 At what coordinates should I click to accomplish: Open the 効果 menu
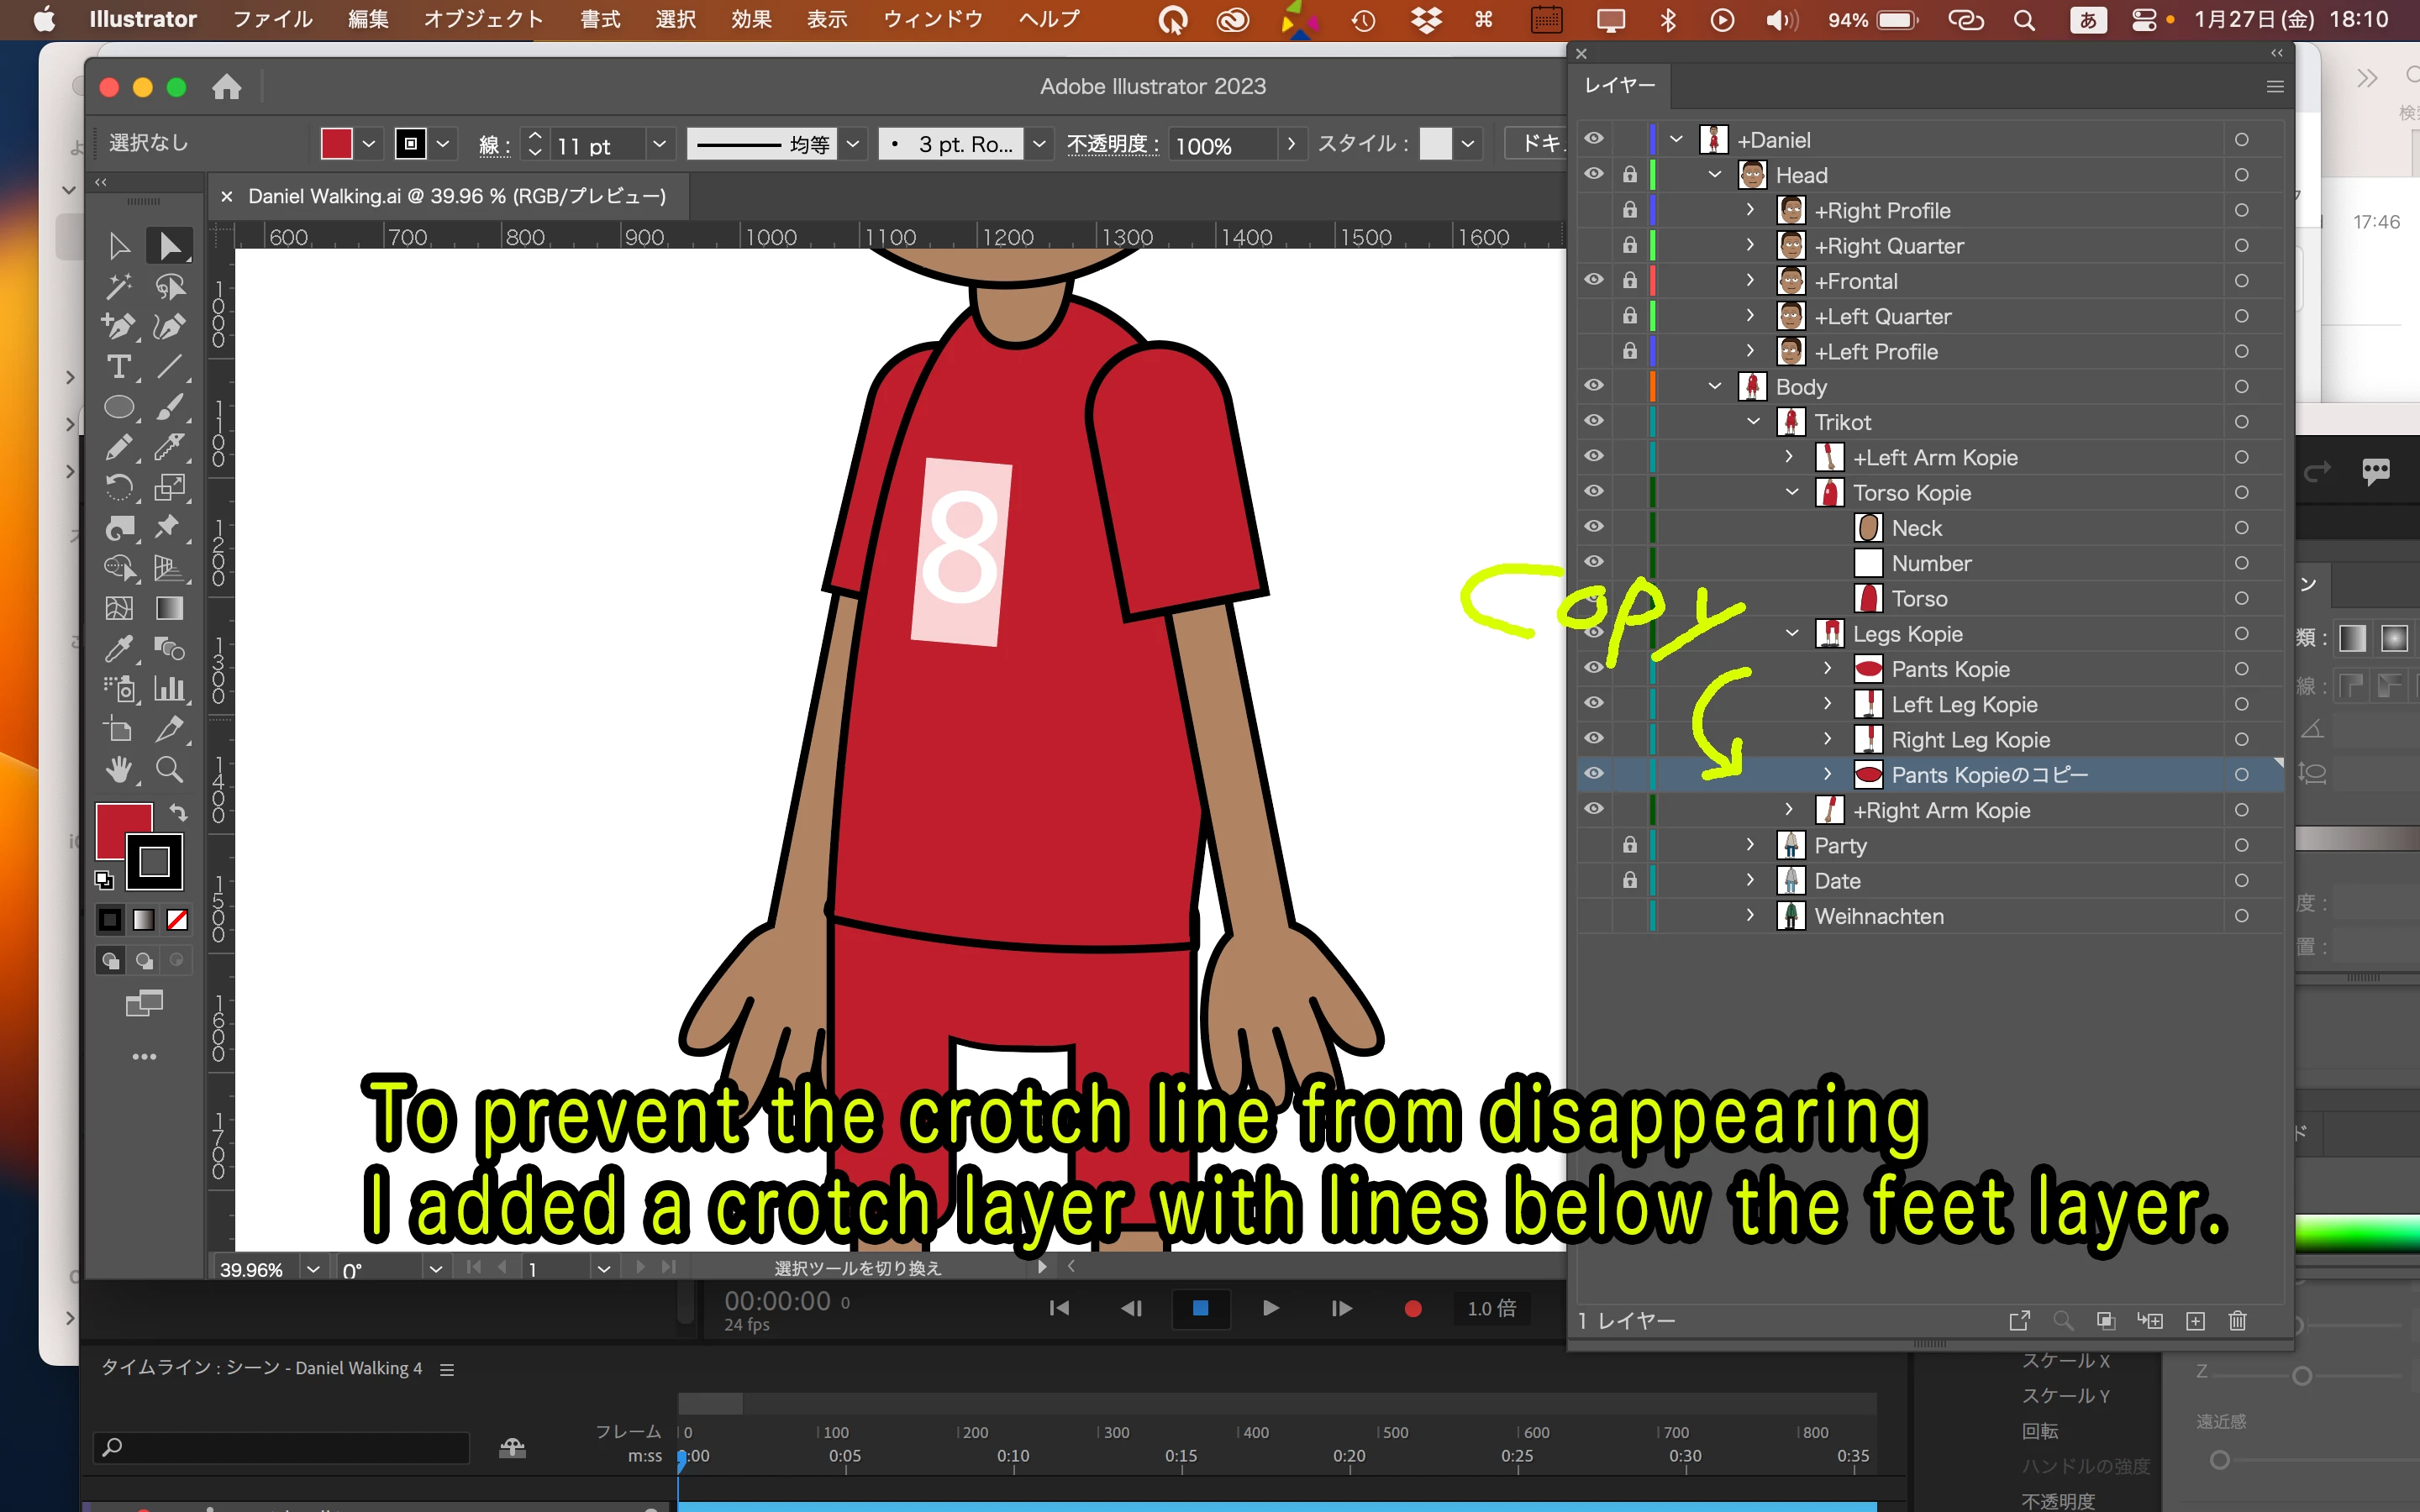point(750,19)
